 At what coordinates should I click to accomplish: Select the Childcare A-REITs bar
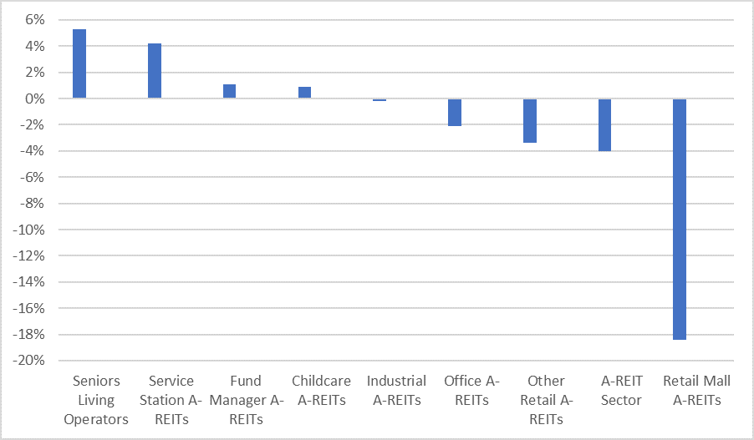tap(304, 93)
